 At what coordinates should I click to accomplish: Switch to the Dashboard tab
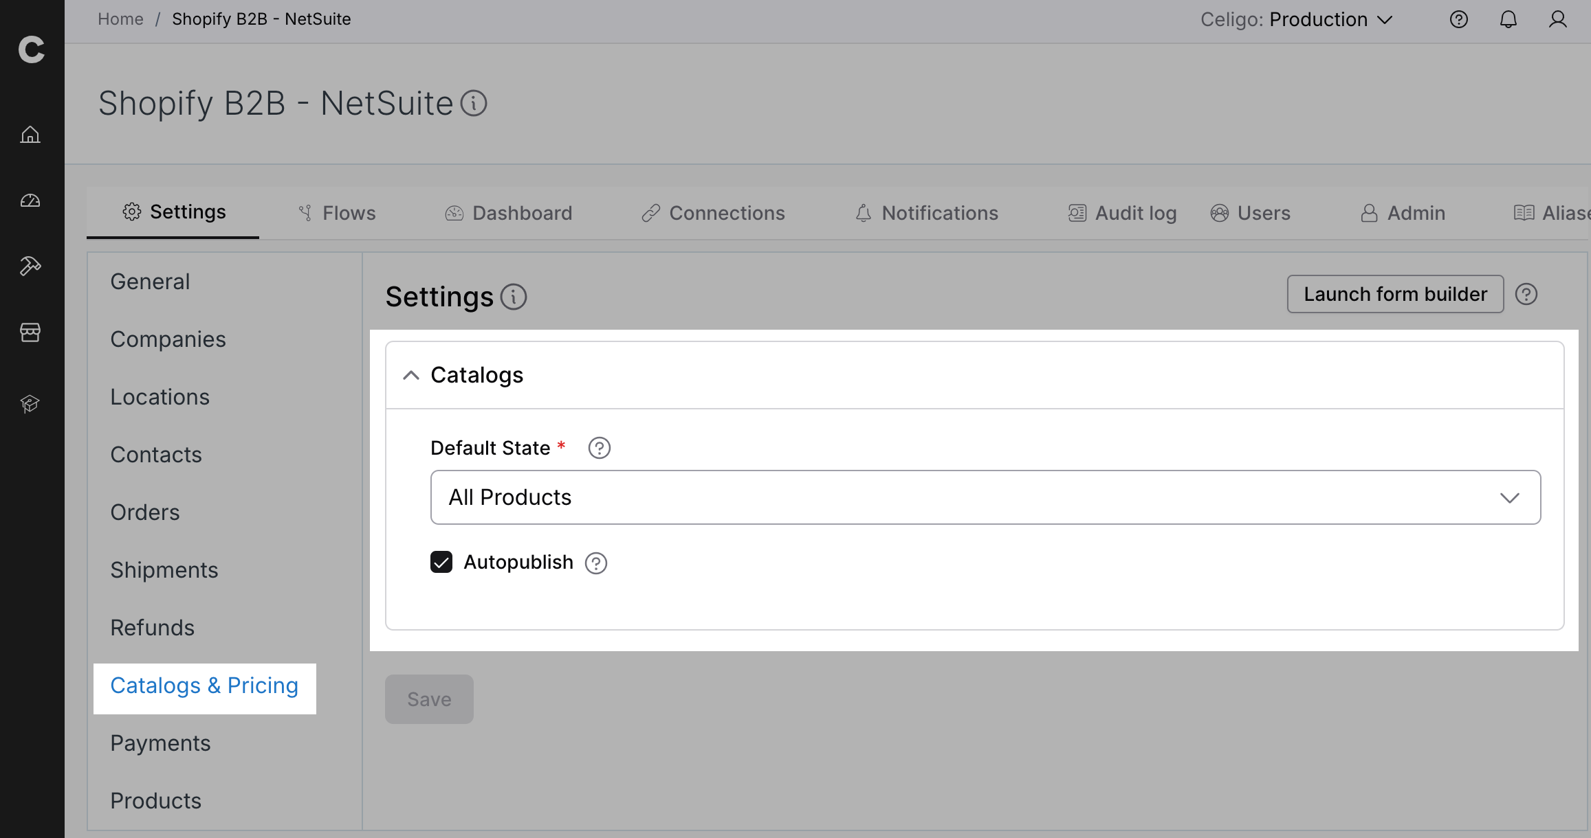coord(509,213)
